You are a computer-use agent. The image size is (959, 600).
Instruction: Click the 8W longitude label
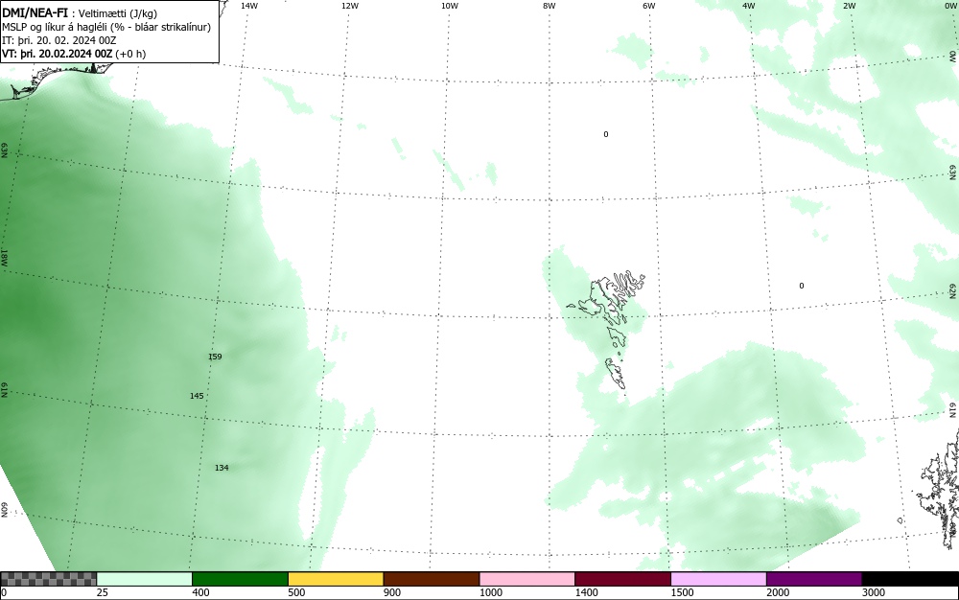coord(550,6)
